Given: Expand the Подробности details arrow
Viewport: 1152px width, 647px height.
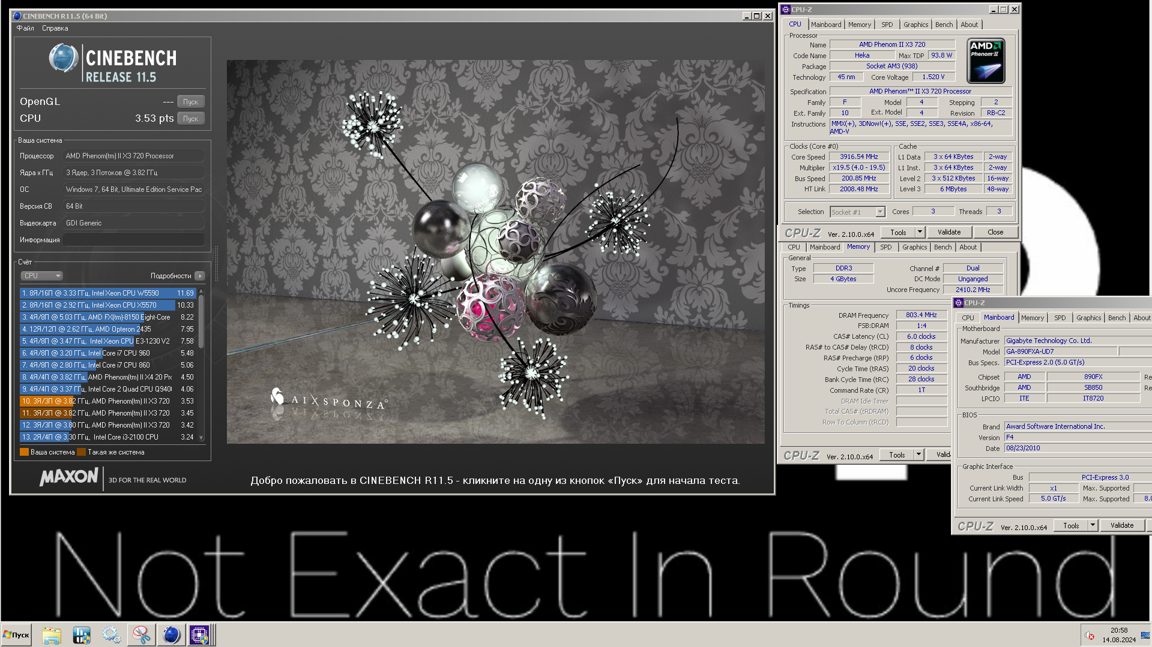Looking at the screenshot, I should [x=200, y=276].
